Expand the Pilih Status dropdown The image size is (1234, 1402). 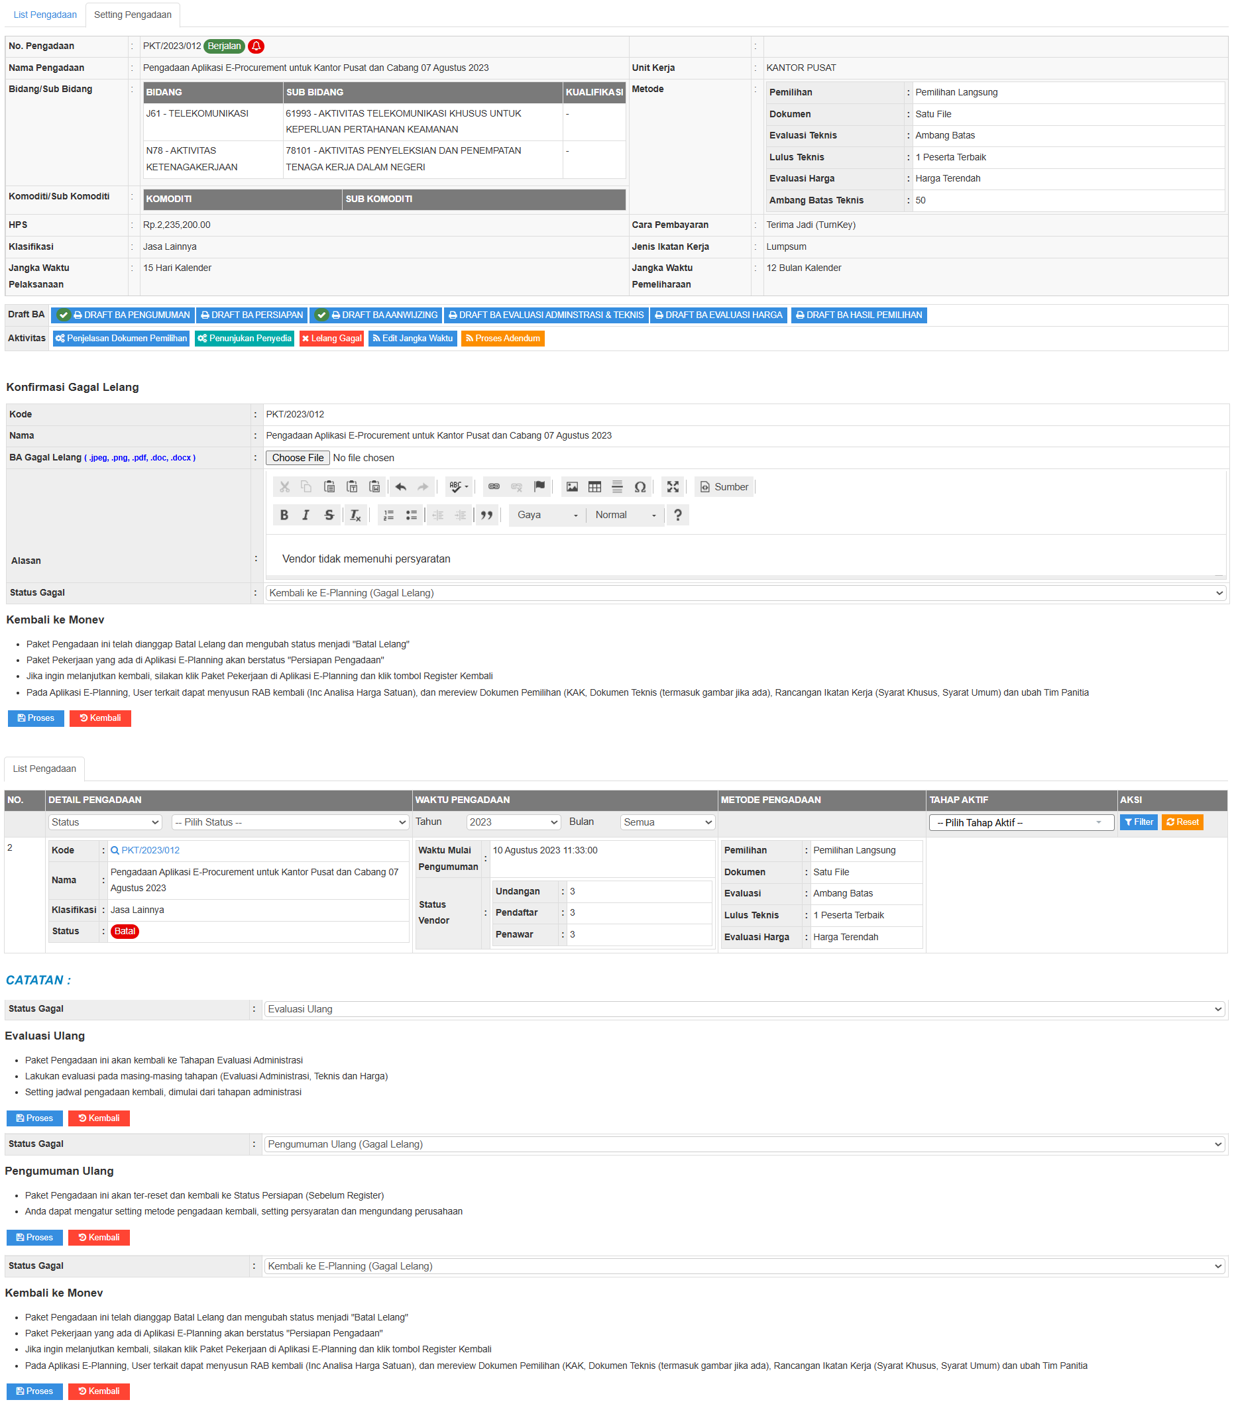coord(290,822)
